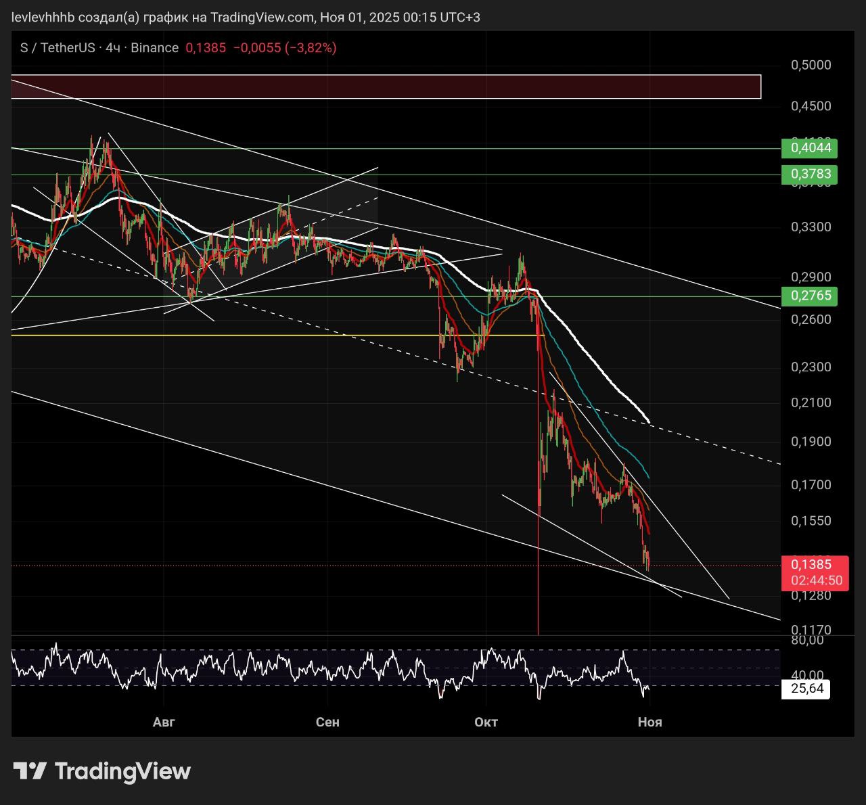Click the TradingView logo at bottom
This screenshot has width=866, height=805.
[102, 771]
